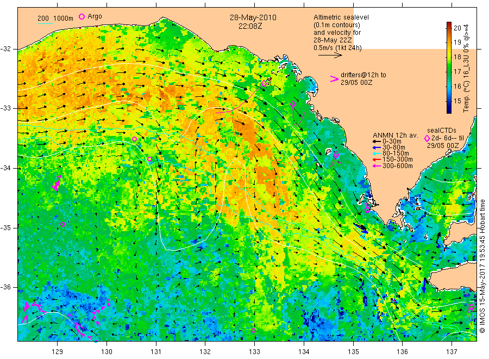The width and height of the screenshot is (489, 359).
Task: Click the dark blue bottom end of the color bar
Action: 449,110
